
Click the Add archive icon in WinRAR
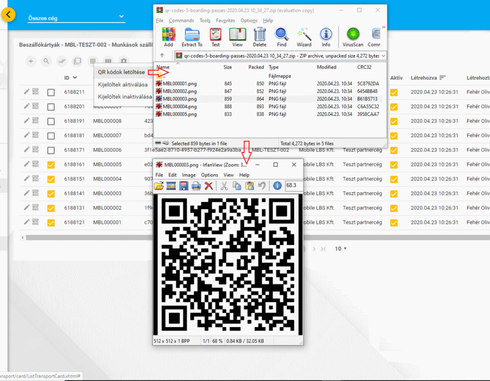point(168,37)
